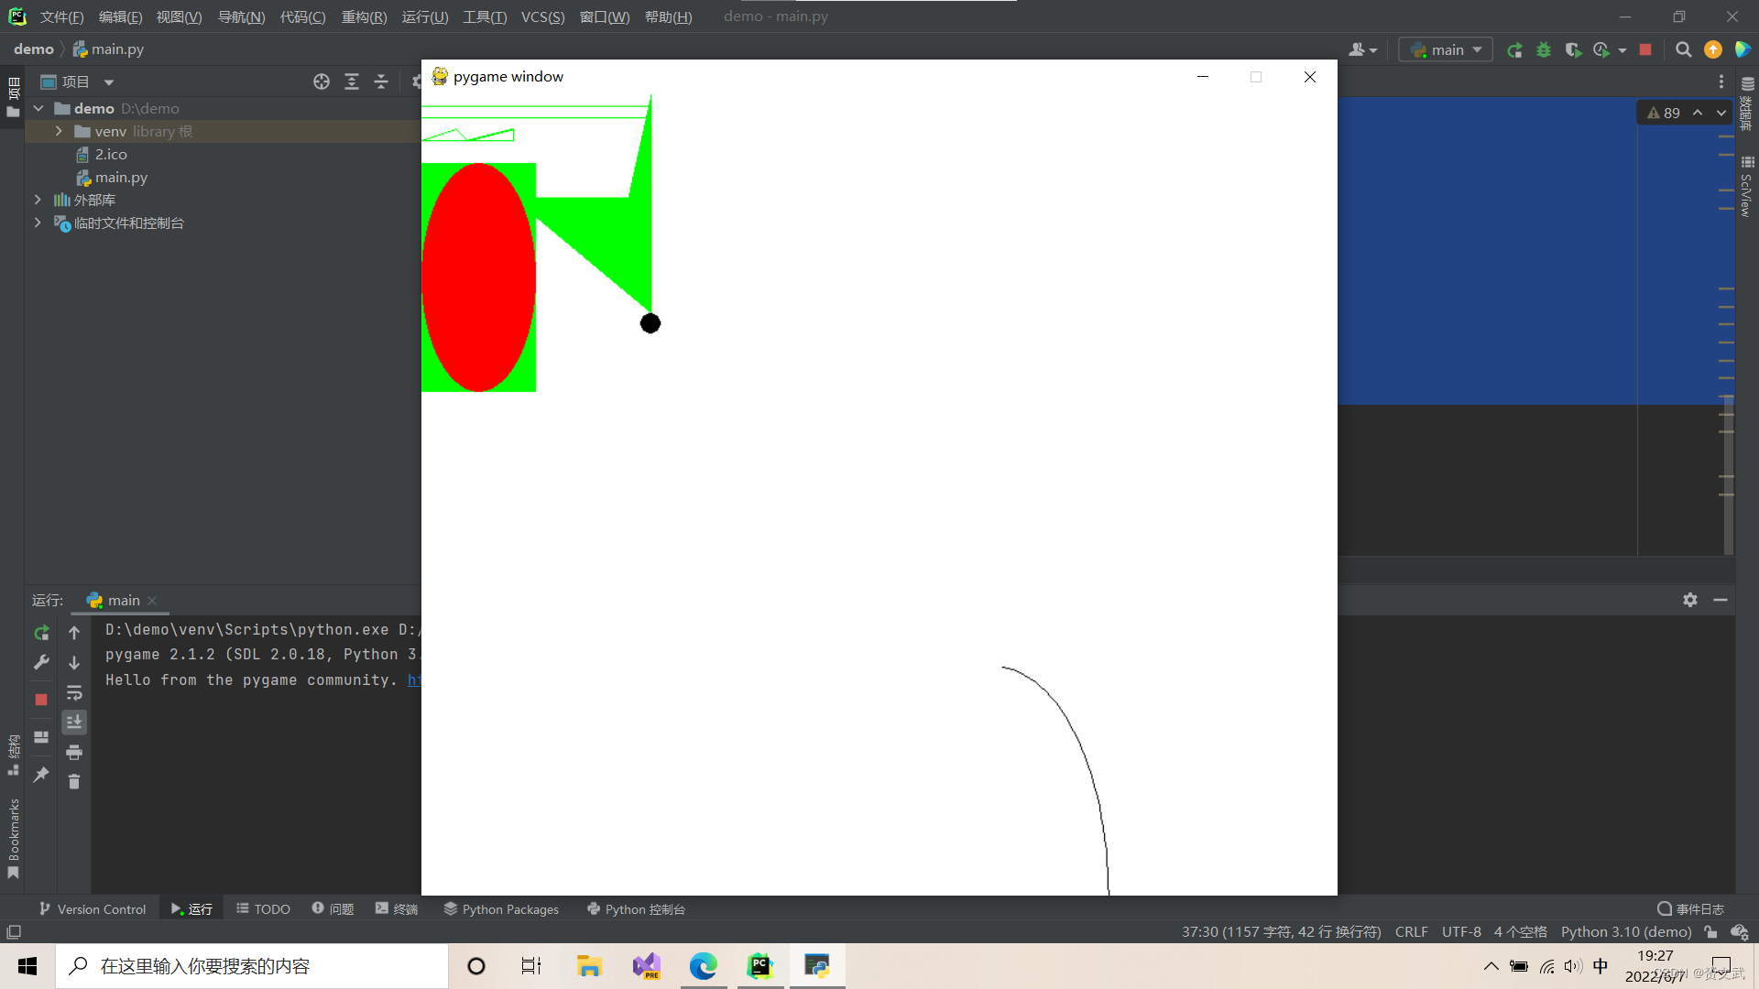This screenshot has height=989, width=1759.
Task: Pin the run tab with pin icon
Action: 41,775
